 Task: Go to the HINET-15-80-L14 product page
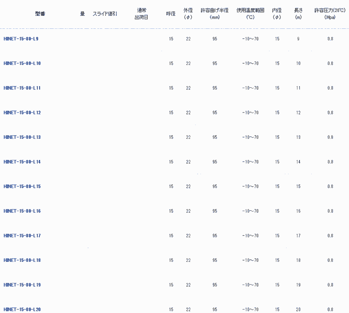[22, 162]
